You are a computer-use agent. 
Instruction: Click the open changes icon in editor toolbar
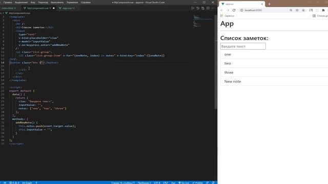(203, 8)
